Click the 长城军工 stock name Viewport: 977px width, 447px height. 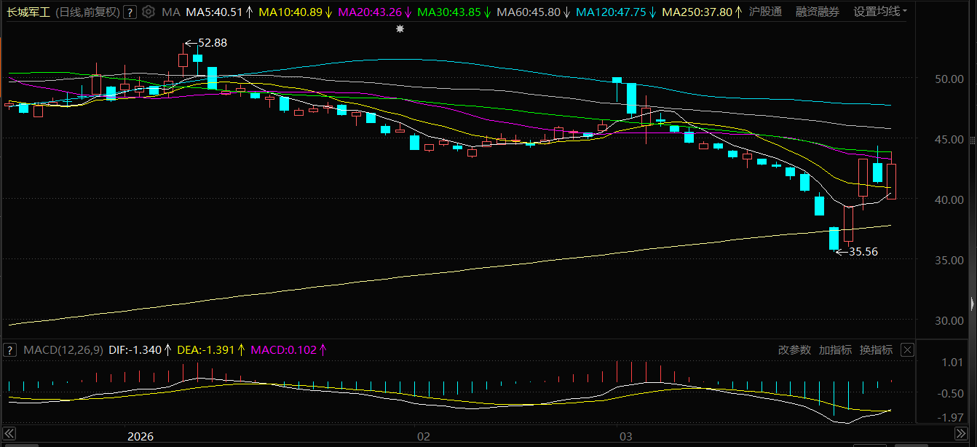(x=28, y=12)
